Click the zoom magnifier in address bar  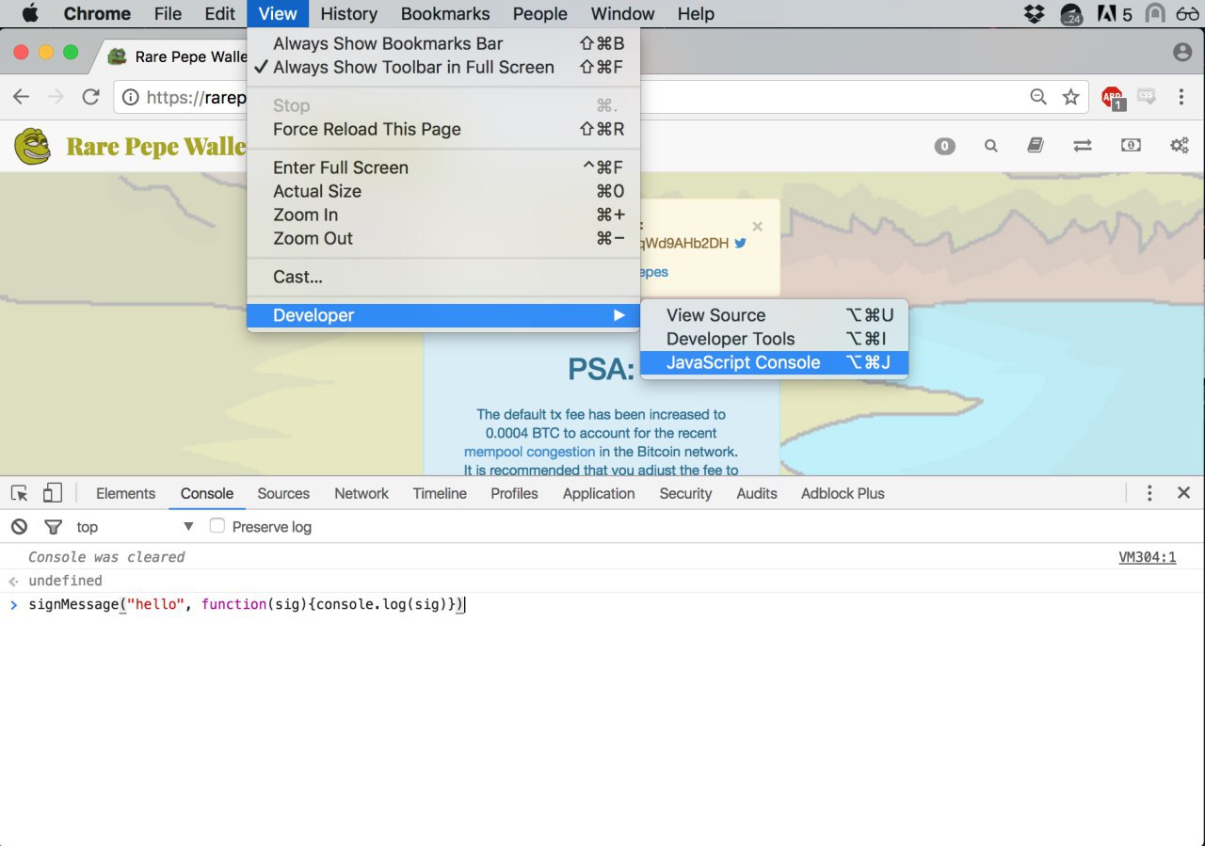(x=1037, y=97)
